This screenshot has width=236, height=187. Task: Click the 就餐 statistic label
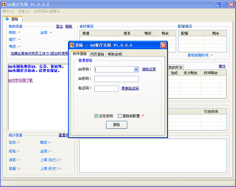coord(14,168)
